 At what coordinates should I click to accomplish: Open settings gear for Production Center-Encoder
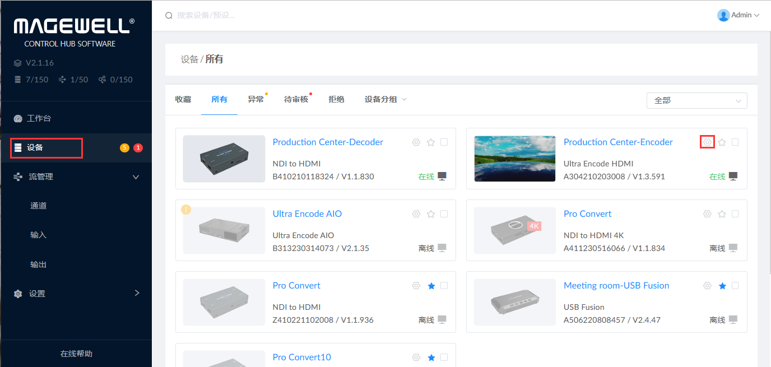coord(707,142)
